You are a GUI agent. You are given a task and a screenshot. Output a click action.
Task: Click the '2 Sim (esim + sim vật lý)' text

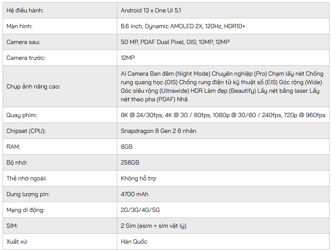pyautogui.click(x=154, y=226)
